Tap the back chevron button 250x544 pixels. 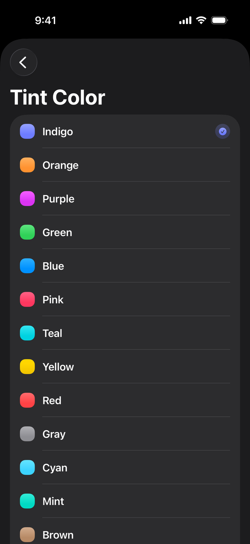tap(23, 62)
